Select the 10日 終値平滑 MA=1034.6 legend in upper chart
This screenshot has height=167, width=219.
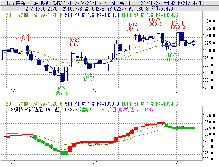[150, 15]
